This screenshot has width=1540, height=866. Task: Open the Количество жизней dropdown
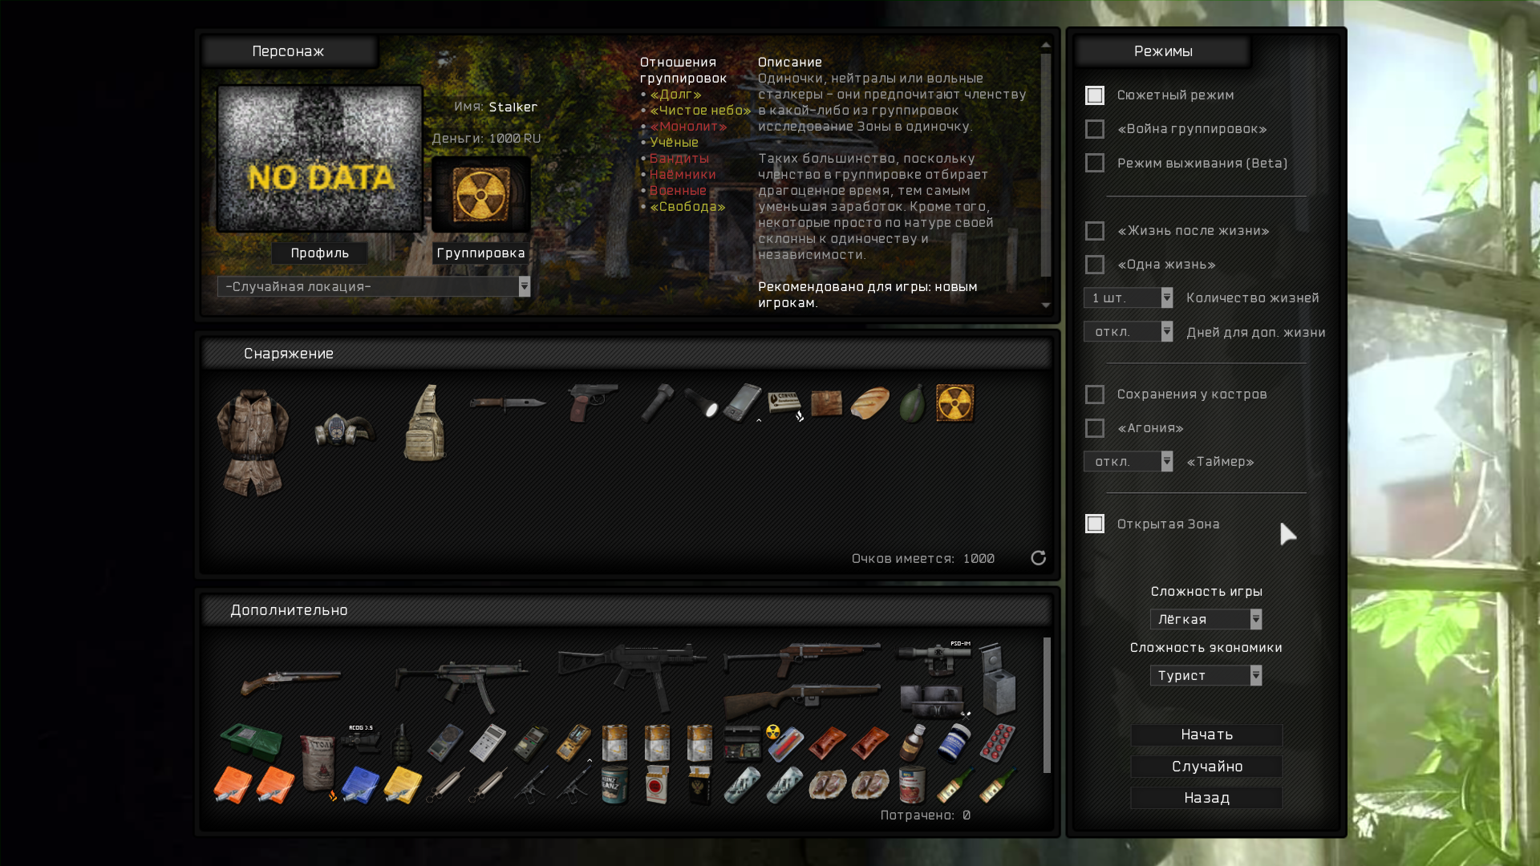[x=1129, y=298]
